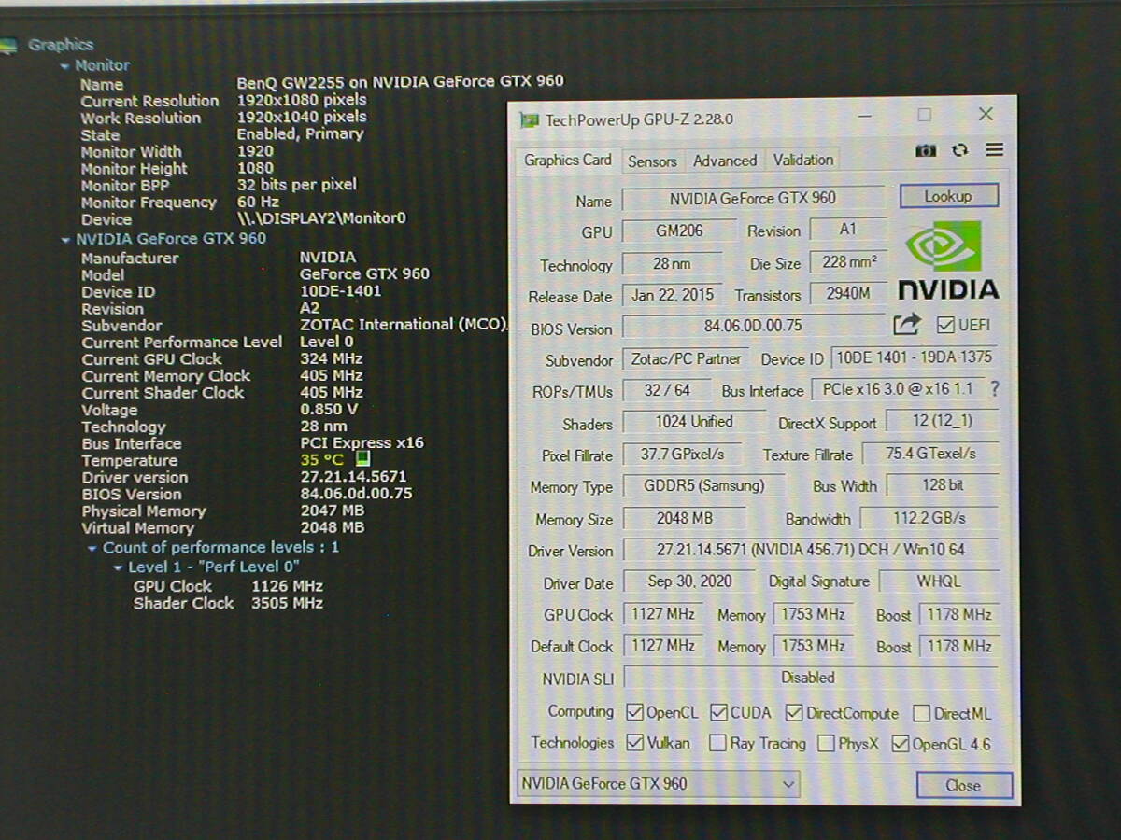Open the GPU-Z hamburger menu
Viewport: 1121px width, 840px height.
995,150
